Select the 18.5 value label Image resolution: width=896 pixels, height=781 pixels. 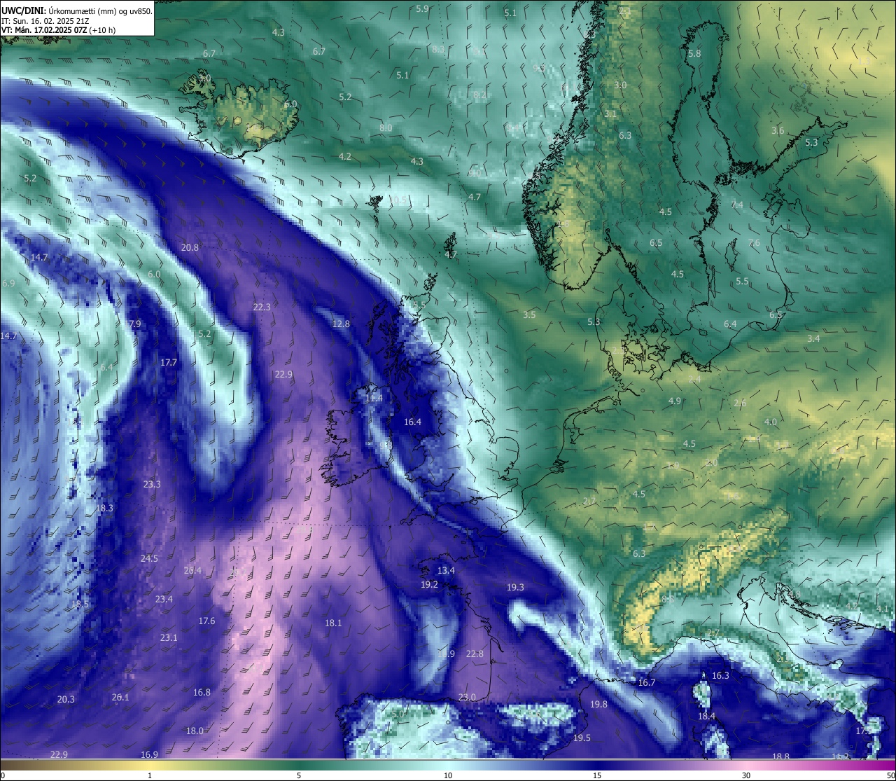(80, 604)
